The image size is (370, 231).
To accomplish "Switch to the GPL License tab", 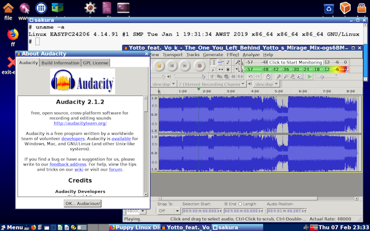I will pyautogui.click(x=96, y=63).
